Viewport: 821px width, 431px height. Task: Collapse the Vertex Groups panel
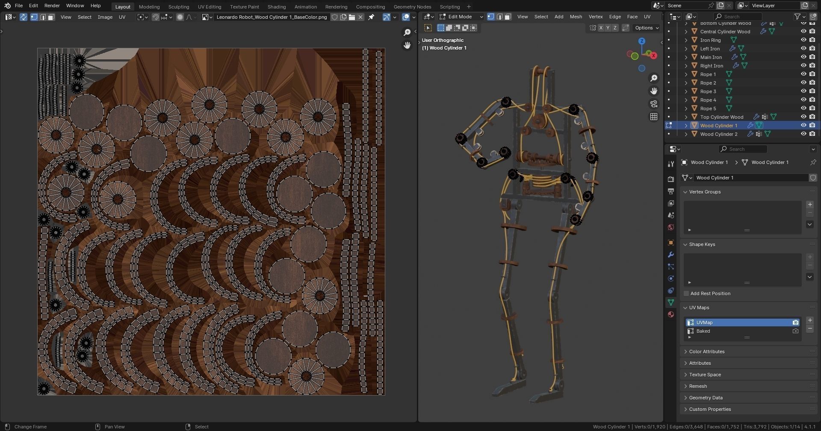[x=685, y=192]
